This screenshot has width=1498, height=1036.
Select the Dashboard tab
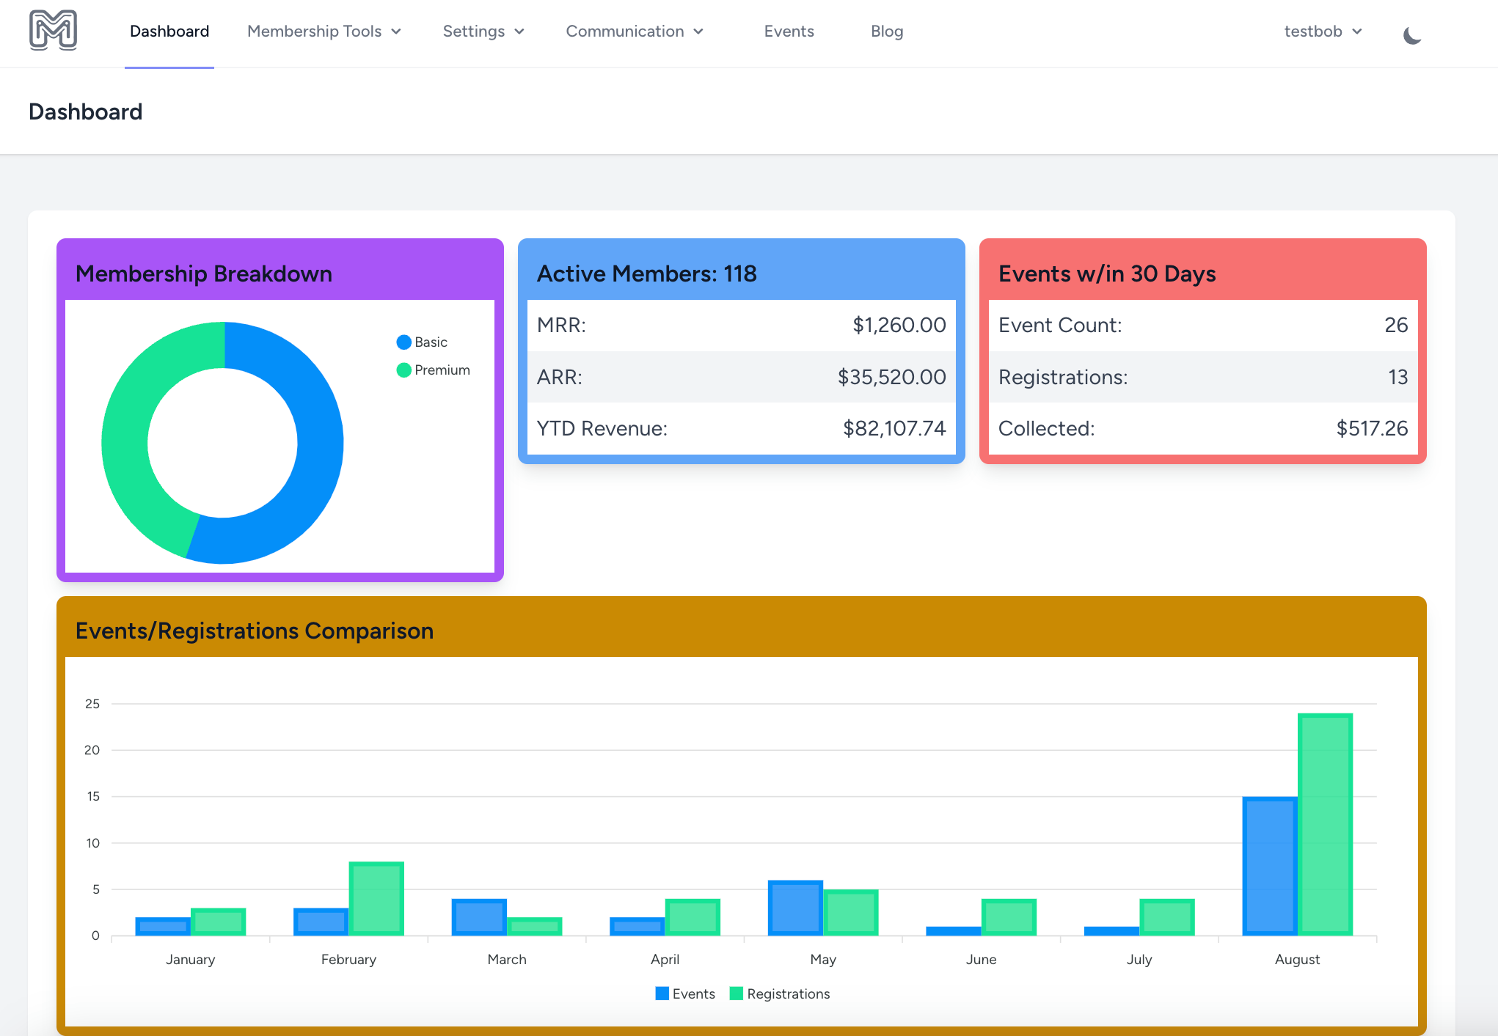(x=169, y=32)
